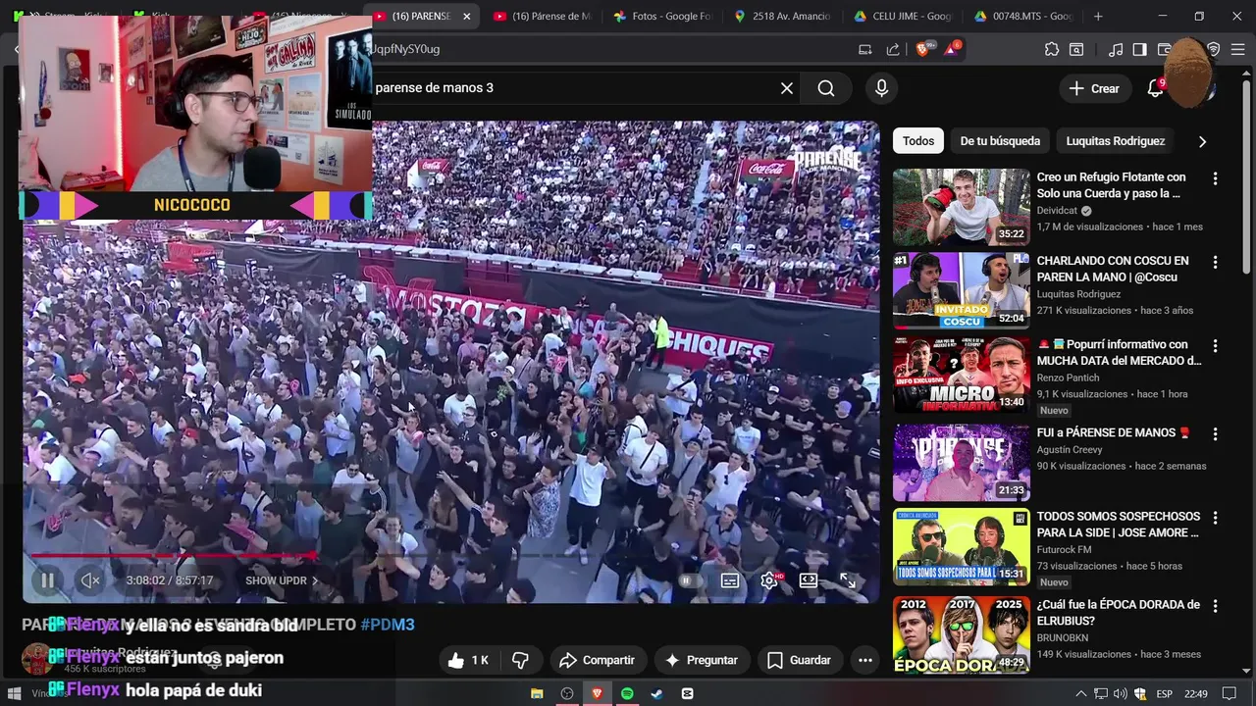Image resolution: width=1256 pixels, height=706 pixels.
Task: Open YouTube notifications bell
Action: coord(1156,88)
